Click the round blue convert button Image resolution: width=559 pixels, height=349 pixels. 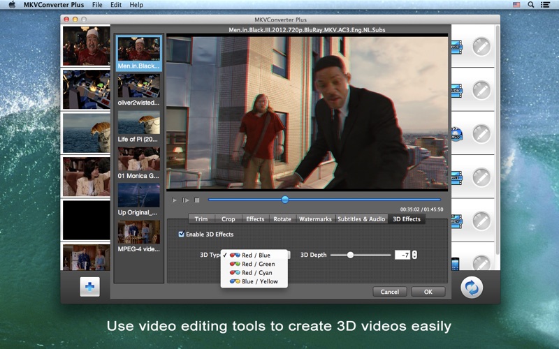[x=472, y=288]
